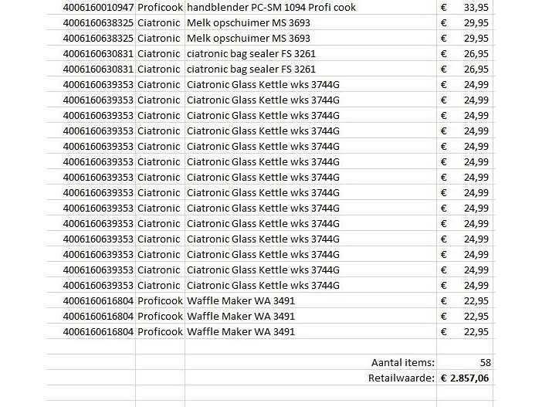Select first Melk opschuimer MS 3693 cell
Screen dimensions: 542x407
[x=310, y=22]
